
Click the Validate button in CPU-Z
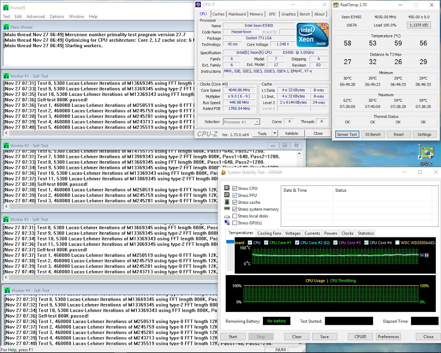coord(291,134)
